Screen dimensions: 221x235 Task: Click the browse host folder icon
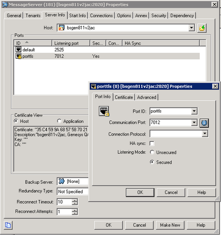tap(202, 28)
